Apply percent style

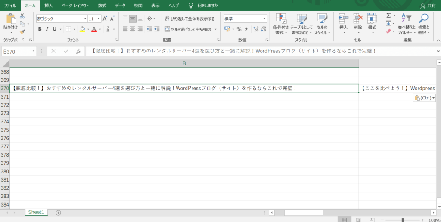[239, 29]
